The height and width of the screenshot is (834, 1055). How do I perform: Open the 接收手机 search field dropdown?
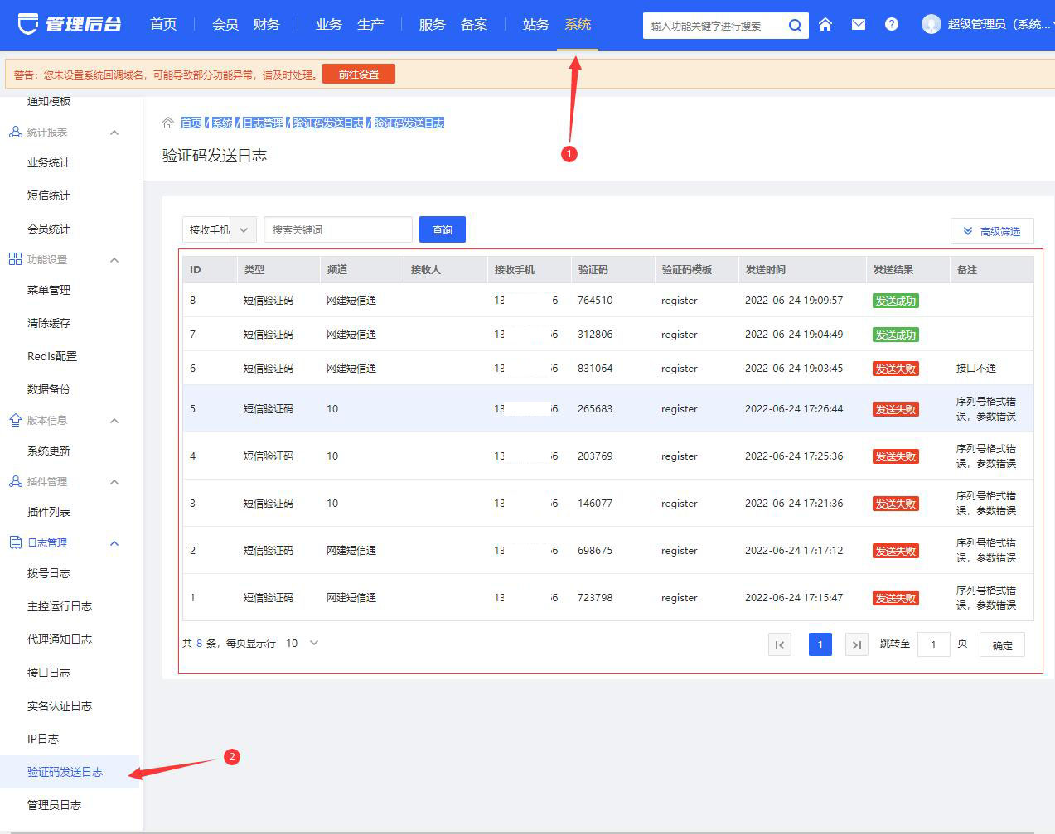[x=219, y=230]
